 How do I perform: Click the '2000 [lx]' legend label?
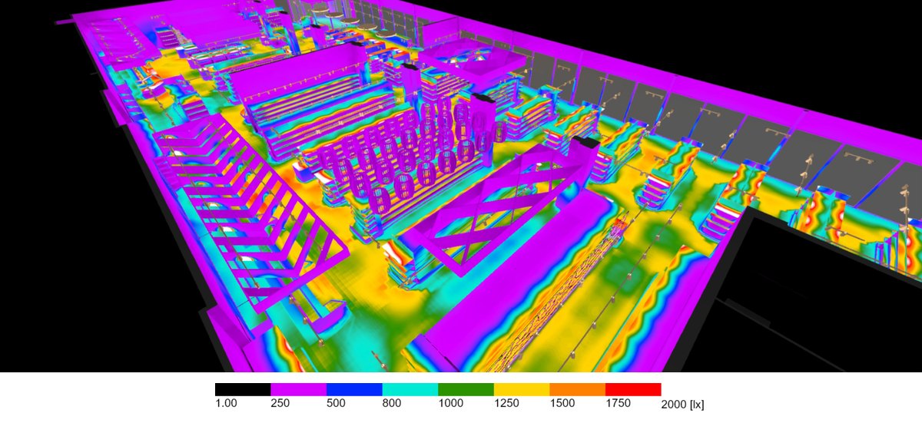[x=682, y=404]
